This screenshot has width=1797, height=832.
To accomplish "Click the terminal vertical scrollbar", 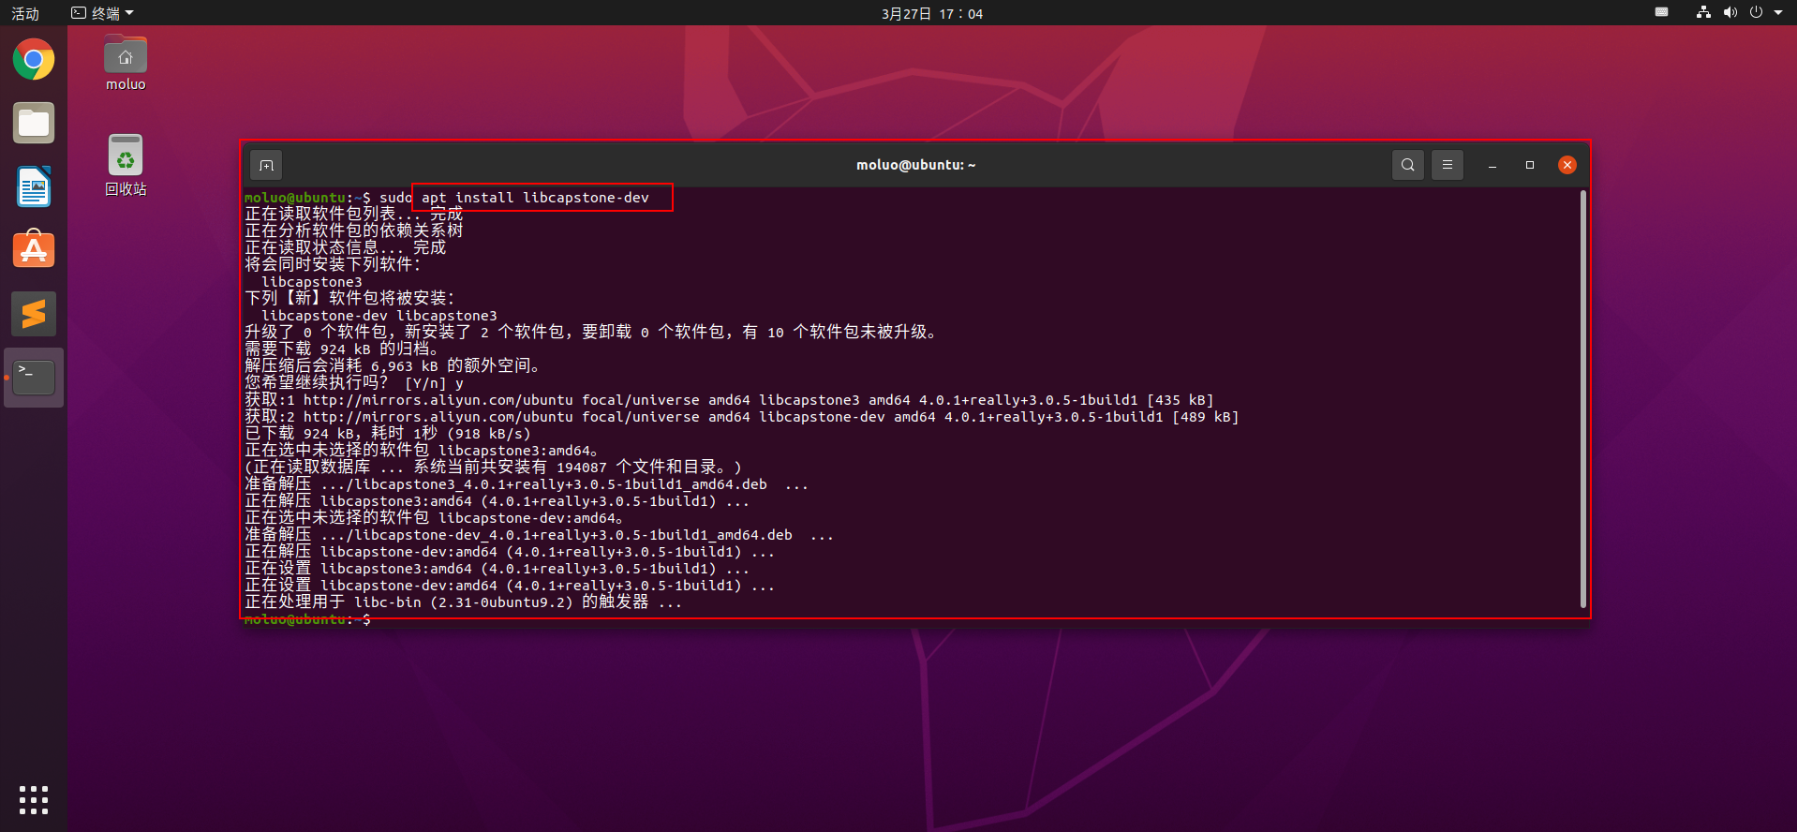I will point(1582,399).
